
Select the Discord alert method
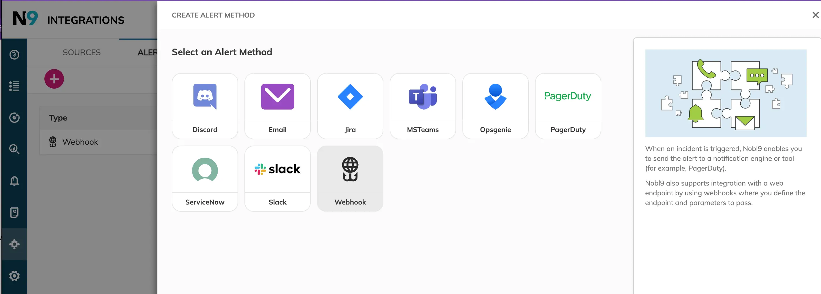click(x=205, y=106)
